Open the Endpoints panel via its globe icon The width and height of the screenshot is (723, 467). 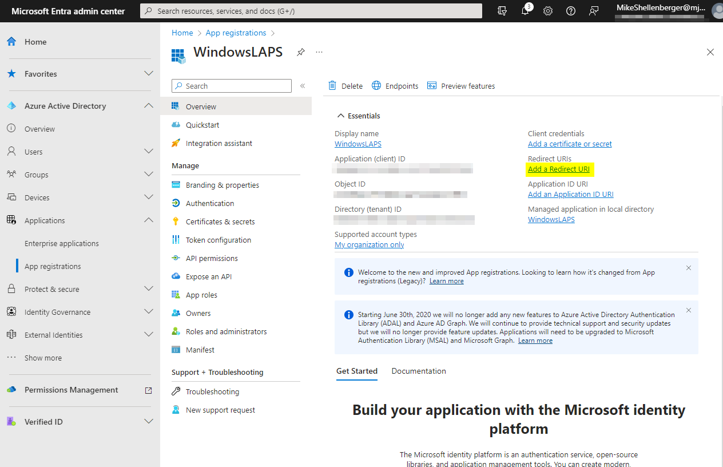click(x=376, y=85)
